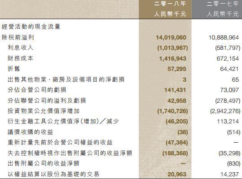Screen dimensions: 242x179
Task: Select the row label 議價收購的收益
Action: pos(31,132)
